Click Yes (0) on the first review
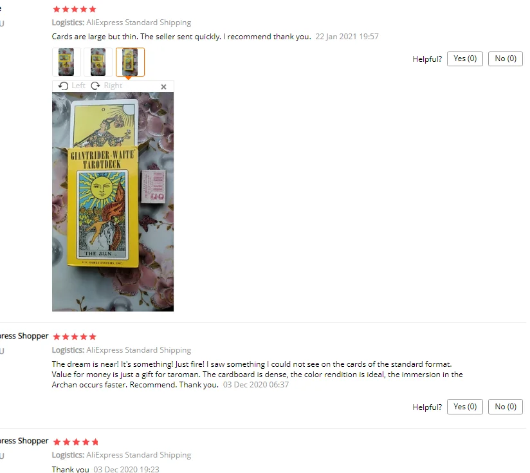 coord(465,59)
